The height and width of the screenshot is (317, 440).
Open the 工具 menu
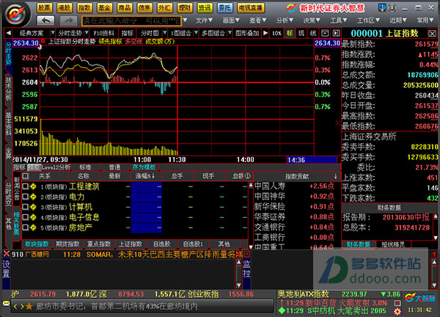pyautogui.click(x=338, y=21)
